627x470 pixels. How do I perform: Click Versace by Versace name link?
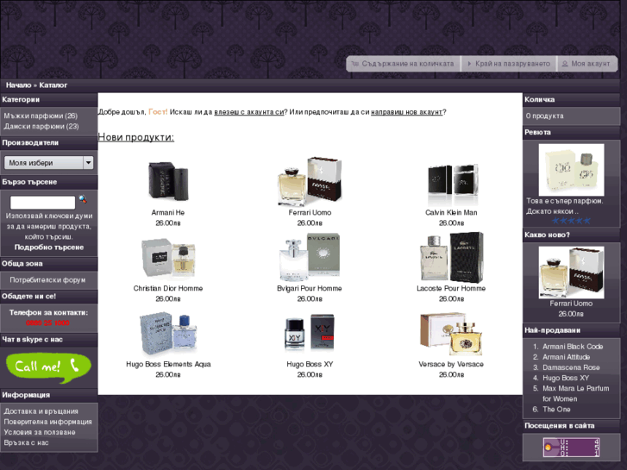(451, 364)
